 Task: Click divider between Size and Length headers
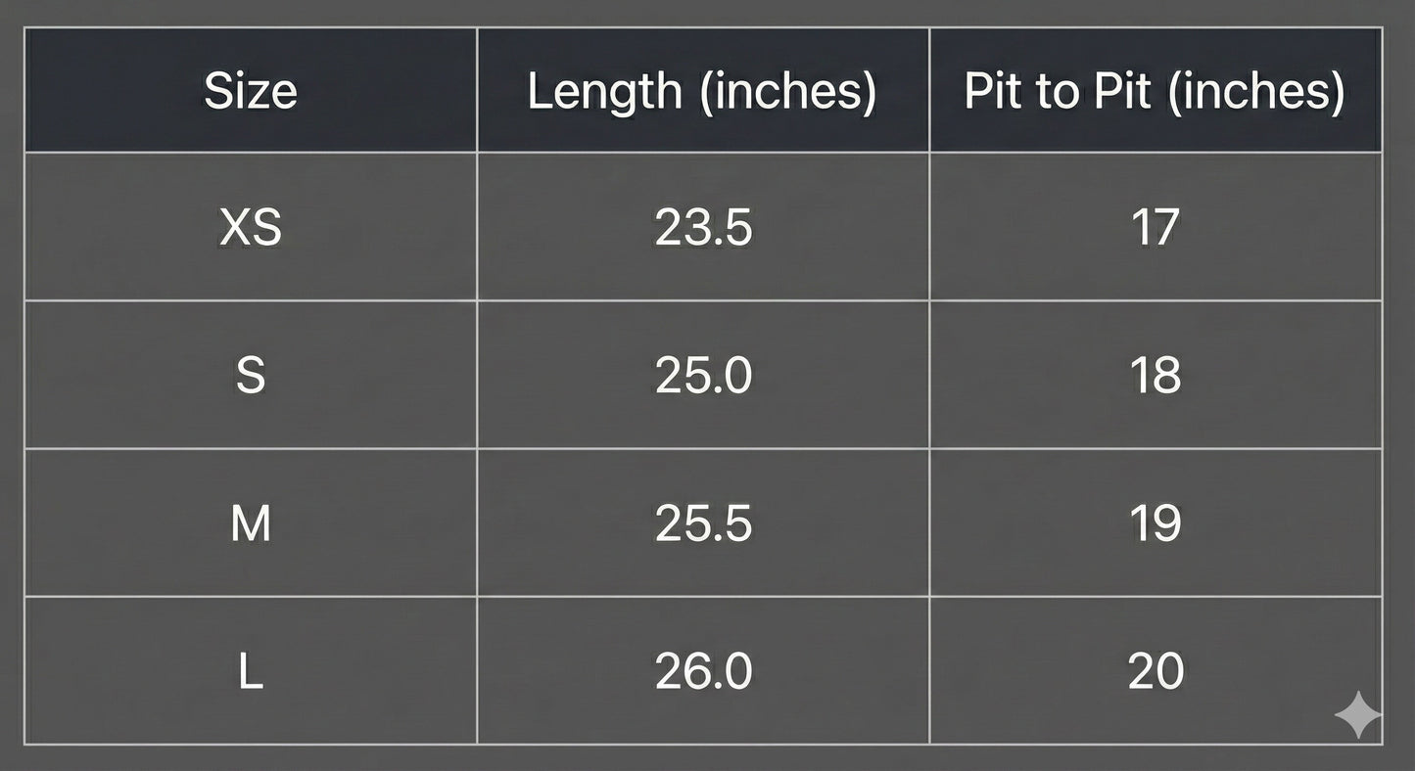pos(477,91)
